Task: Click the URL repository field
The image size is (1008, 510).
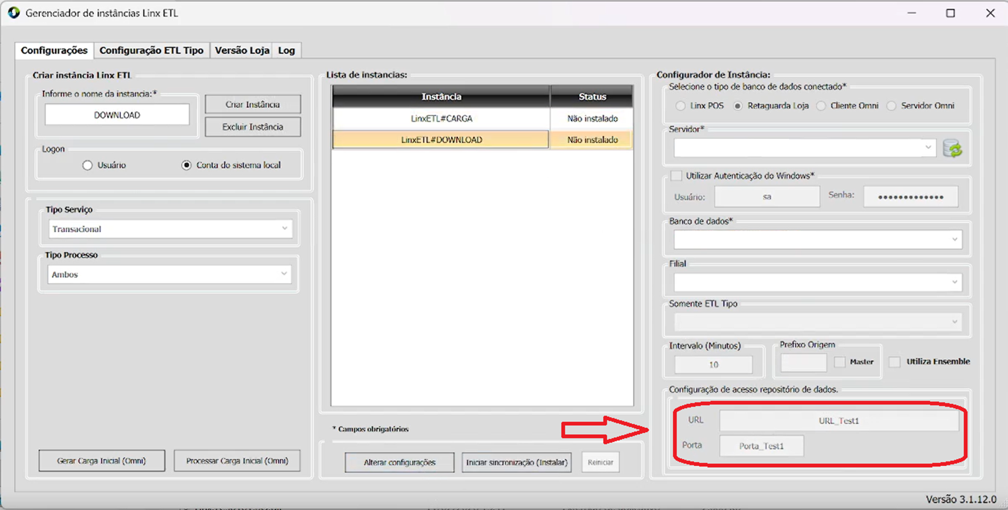Action: click(839, 421)
